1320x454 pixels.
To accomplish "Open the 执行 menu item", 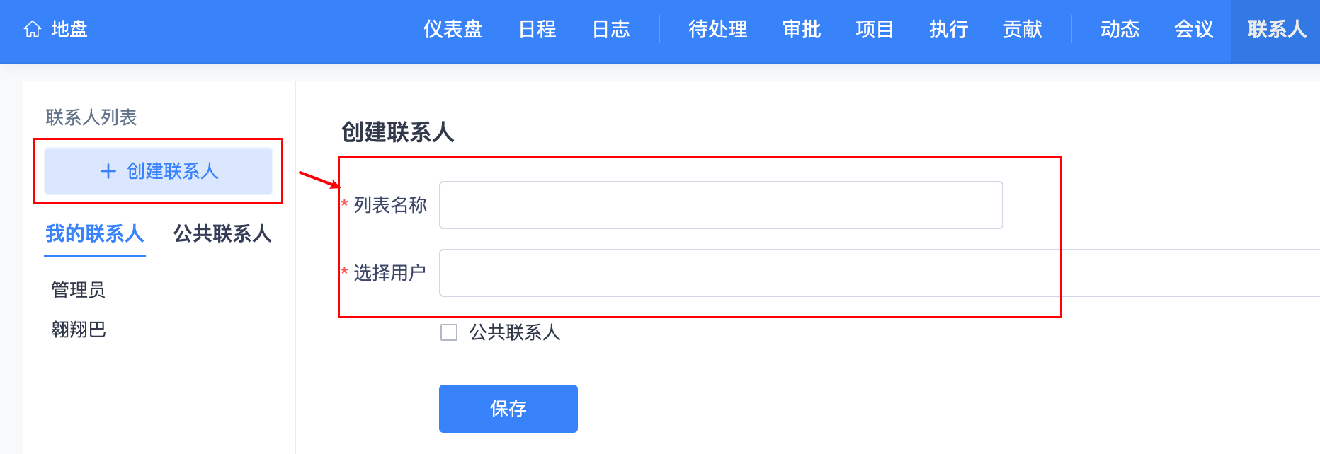I will 948,29.
